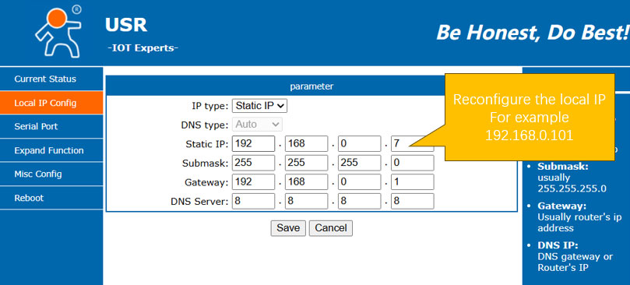Open the Expand Function page
This screenshot has width=630, height=285.
(51, 150)
